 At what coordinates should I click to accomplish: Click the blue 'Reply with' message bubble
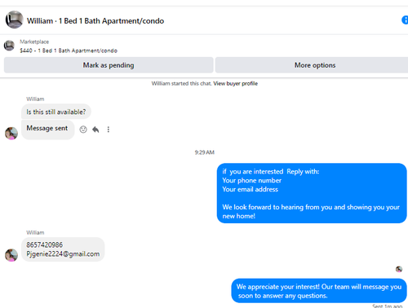point(312,193)
